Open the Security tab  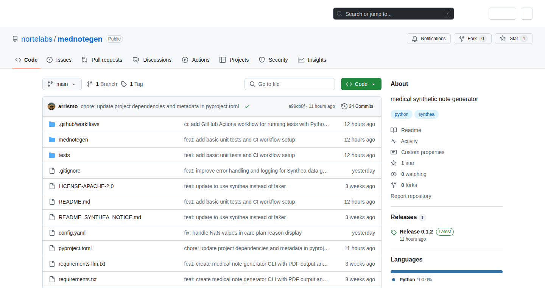click(273, 60)
